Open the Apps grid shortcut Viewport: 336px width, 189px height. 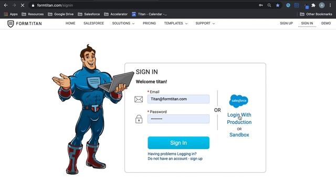[10, 14]
